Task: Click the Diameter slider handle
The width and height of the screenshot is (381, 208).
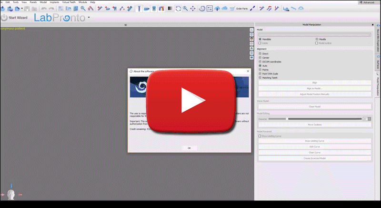Action: (287, 119)
